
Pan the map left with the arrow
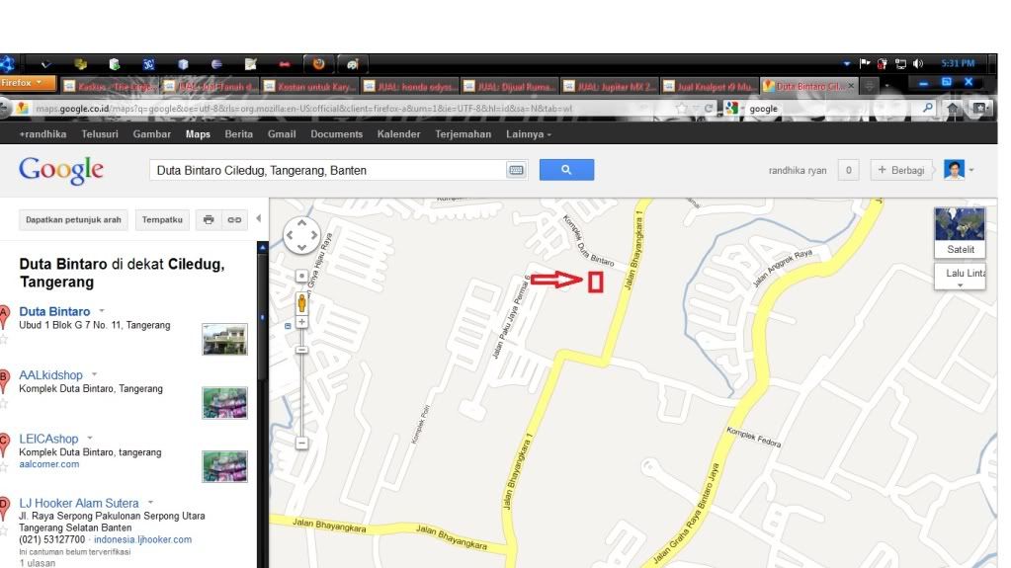(289, 235)
